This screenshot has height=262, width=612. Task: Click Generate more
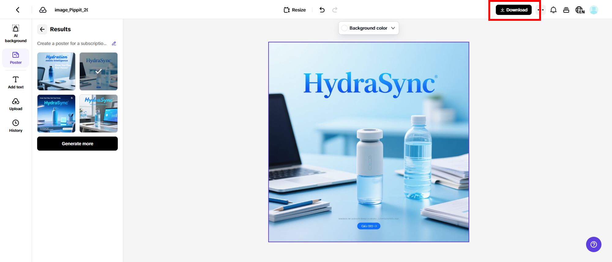(x=77, y=144)
